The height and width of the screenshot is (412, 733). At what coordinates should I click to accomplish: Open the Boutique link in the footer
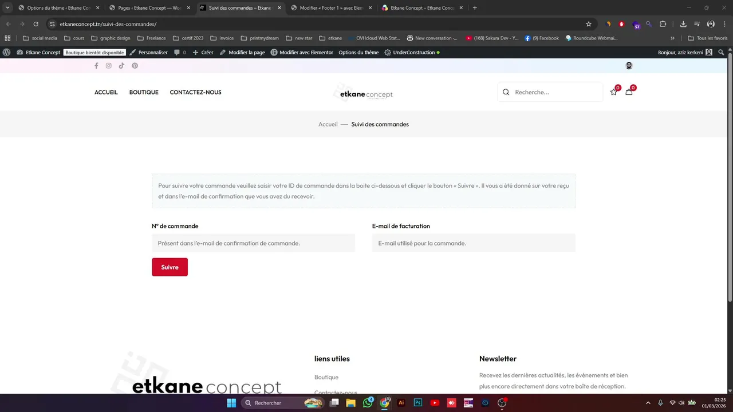tap(326, 377)
